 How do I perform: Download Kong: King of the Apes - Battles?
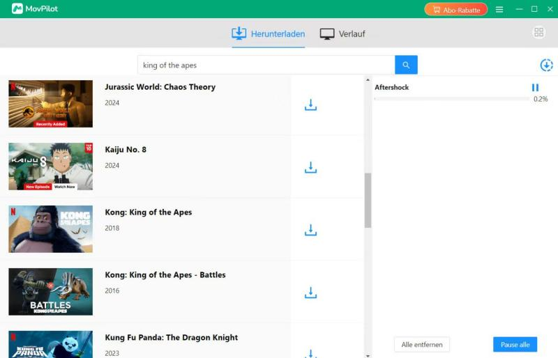click(x=310, y=293)
